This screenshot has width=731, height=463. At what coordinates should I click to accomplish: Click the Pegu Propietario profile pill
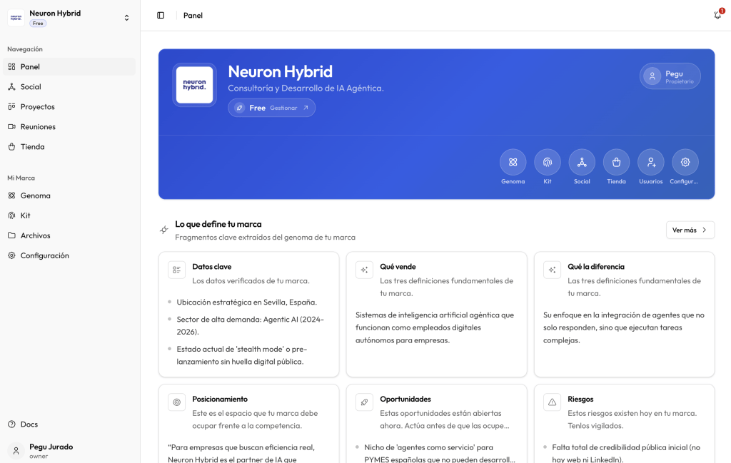pyautogui.click(x=670, y=76)
